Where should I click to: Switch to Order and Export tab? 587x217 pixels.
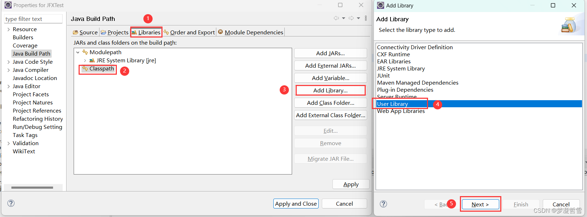189,32
